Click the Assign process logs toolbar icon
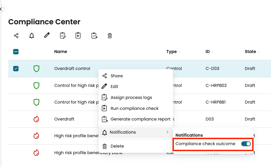The height and width of the screenshot is (167, 271). click(63, 36)
